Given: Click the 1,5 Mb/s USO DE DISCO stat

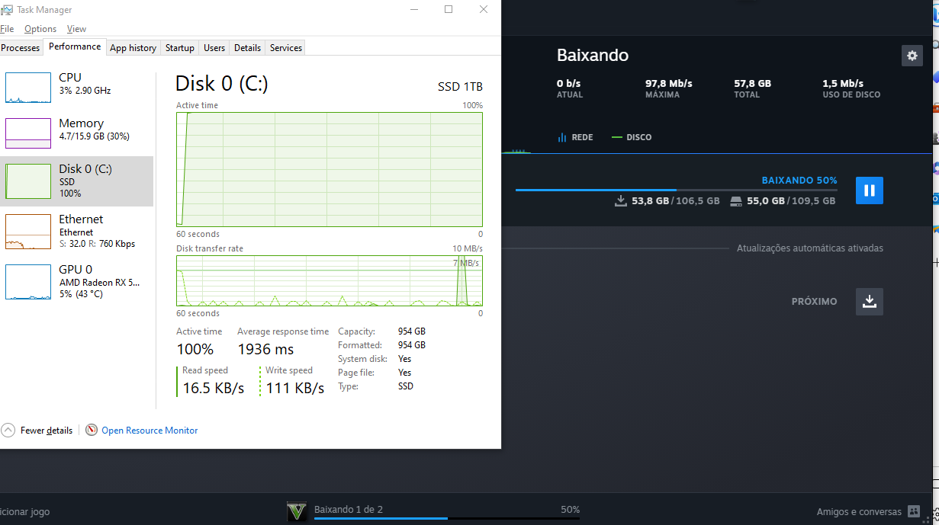Looking at the screenshot, I should (x=851, y=88).
